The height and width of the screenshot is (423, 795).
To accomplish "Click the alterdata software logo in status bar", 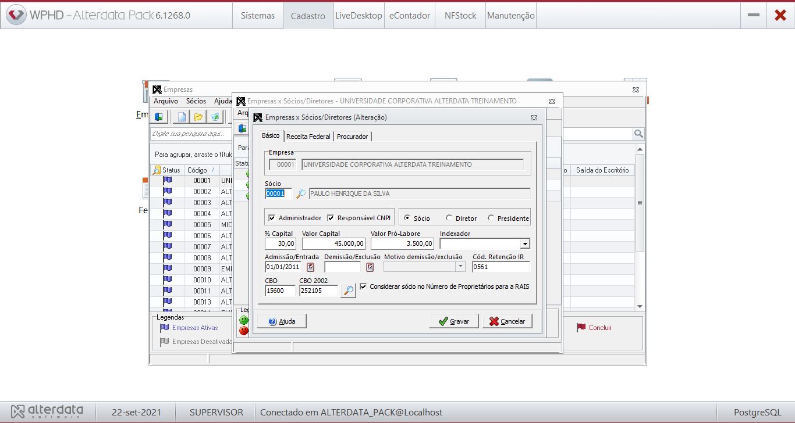I will 47,412.
